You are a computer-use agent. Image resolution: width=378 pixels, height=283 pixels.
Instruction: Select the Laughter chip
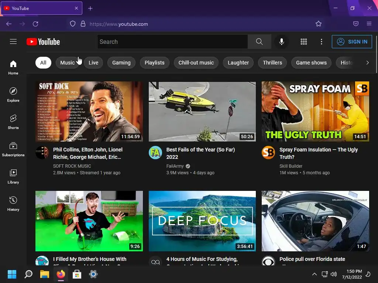pos(238,63)
